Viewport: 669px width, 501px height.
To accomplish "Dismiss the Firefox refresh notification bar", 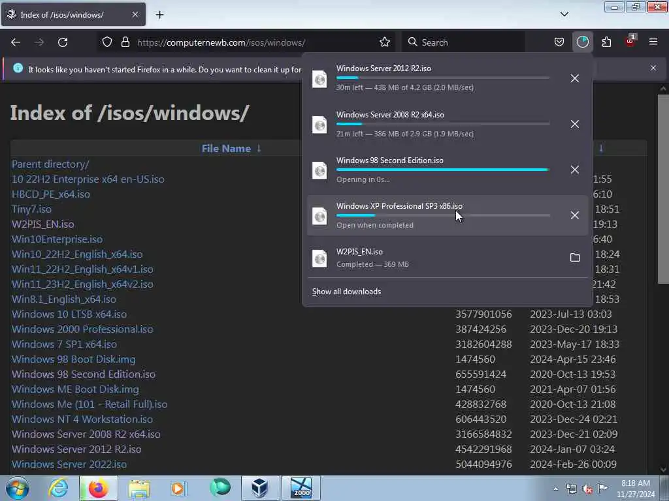I will point(653,68).
